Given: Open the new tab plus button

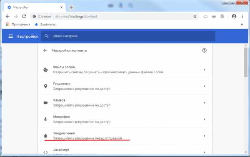Looking at the screenshot, I should coord(71,7).
